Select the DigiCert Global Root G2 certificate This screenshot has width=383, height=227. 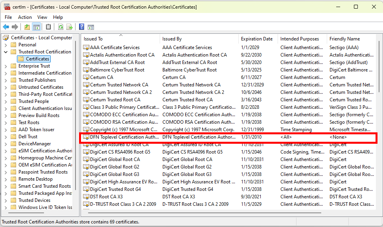click(114, 167)
